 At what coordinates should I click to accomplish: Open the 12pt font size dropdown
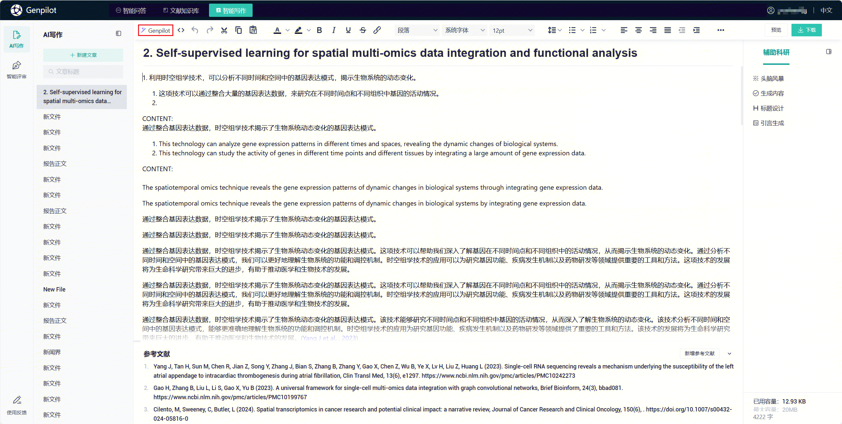(x=512, y=30)
